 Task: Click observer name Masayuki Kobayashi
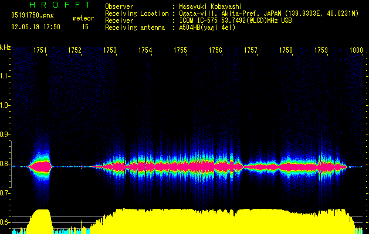point(211,6)
